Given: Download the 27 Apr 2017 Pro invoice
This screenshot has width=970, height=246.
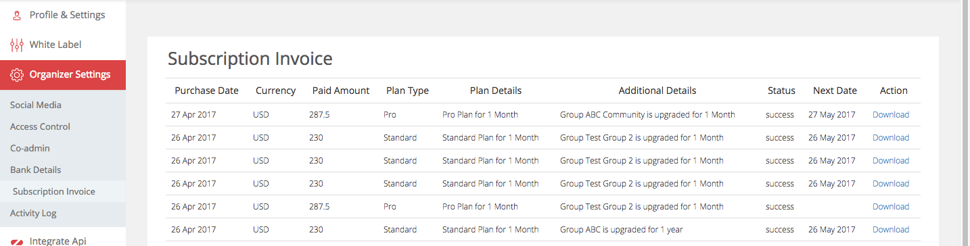Looking at the screenshot, I should 890,115.
